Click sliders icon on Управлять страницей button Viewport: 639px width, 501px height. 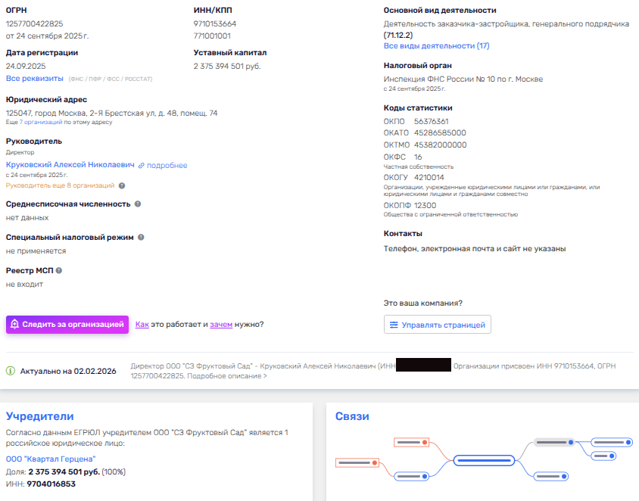coord(394,325)
